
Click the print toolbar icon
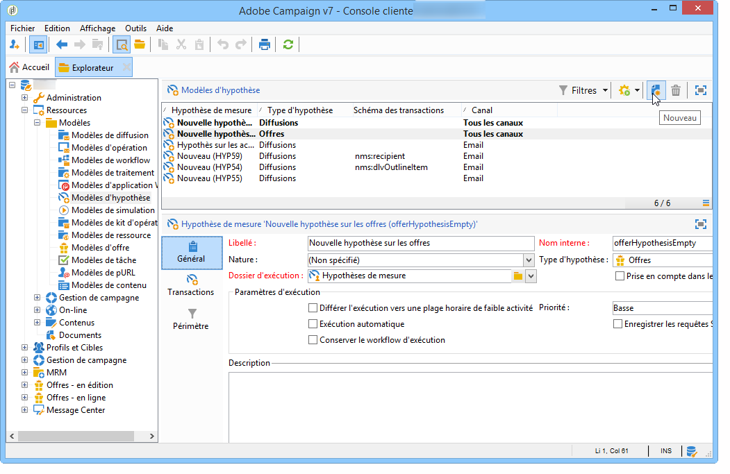265,44
